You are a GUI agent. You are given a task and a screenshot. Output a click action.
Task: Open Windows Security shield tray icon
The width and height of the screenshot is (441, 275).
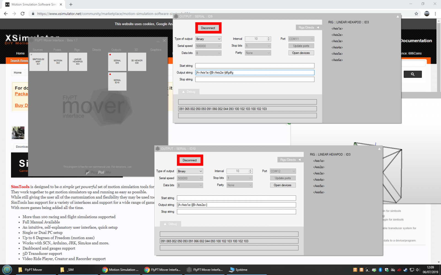point(386,270)
